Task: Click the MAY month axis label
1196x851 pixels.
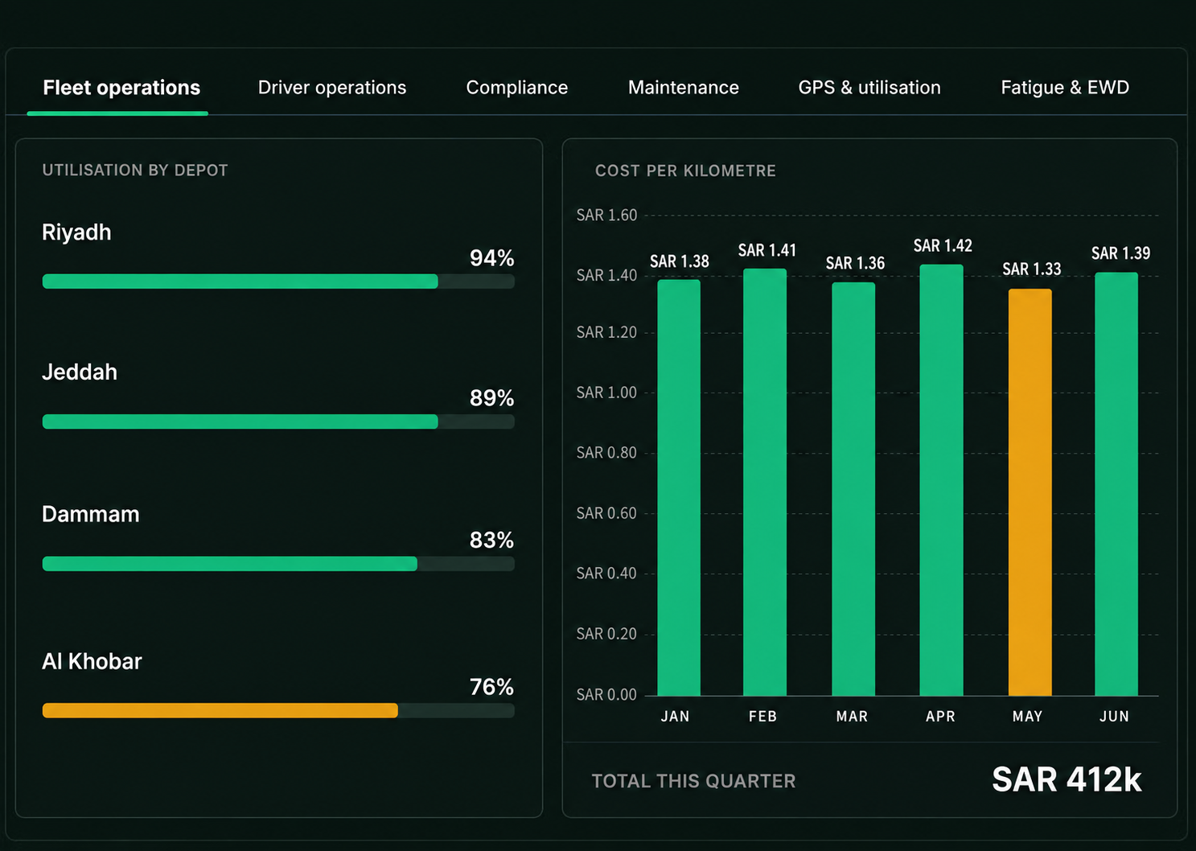Action: (1028, 717)
